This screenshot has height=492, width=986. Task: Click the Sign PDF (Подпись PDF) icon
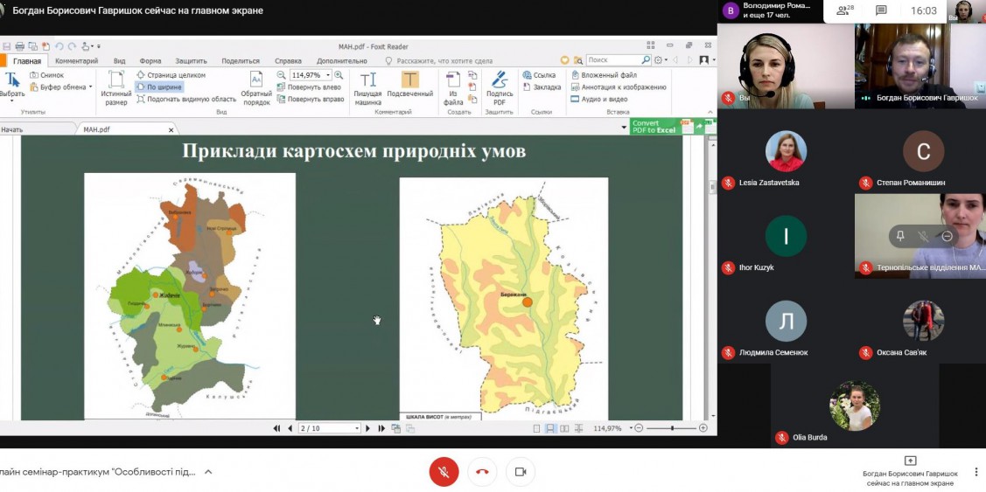[x=500, y=87]
